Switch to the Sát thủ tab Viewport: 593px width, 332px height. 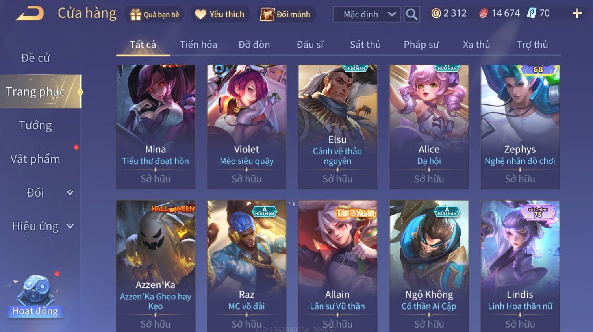pyautogui.click(x=365, y=45)
